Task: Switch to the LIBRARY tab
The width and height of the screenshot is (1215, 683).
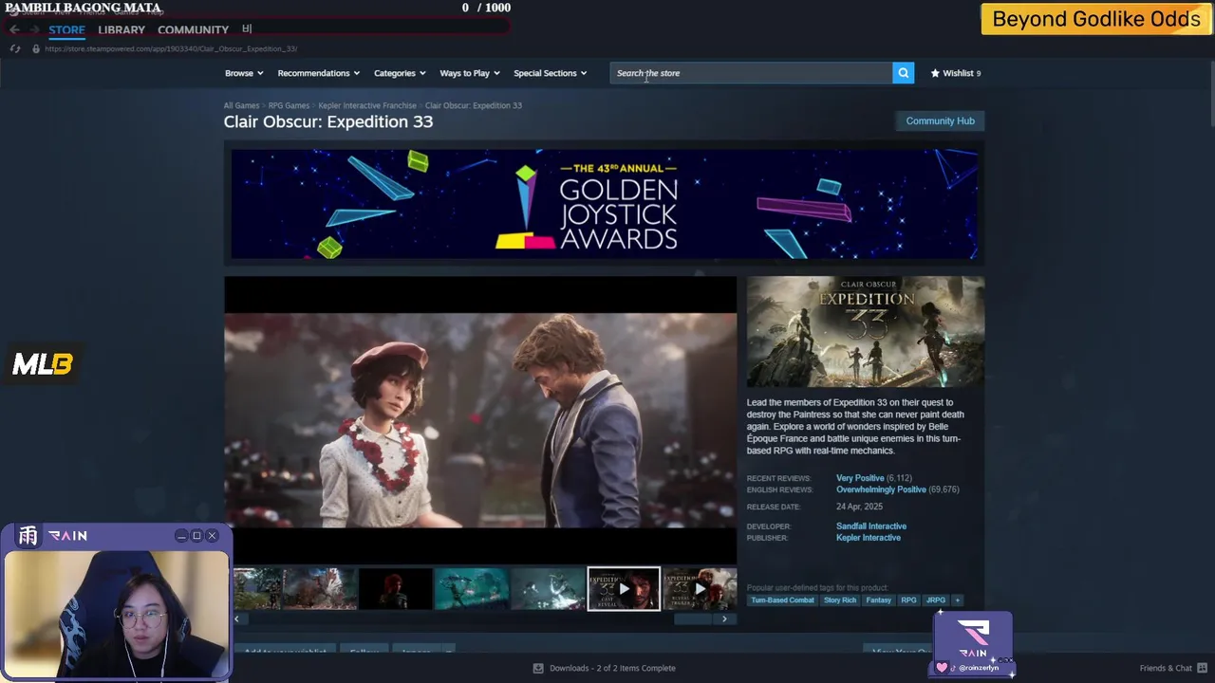Action: tap(121, 29)
